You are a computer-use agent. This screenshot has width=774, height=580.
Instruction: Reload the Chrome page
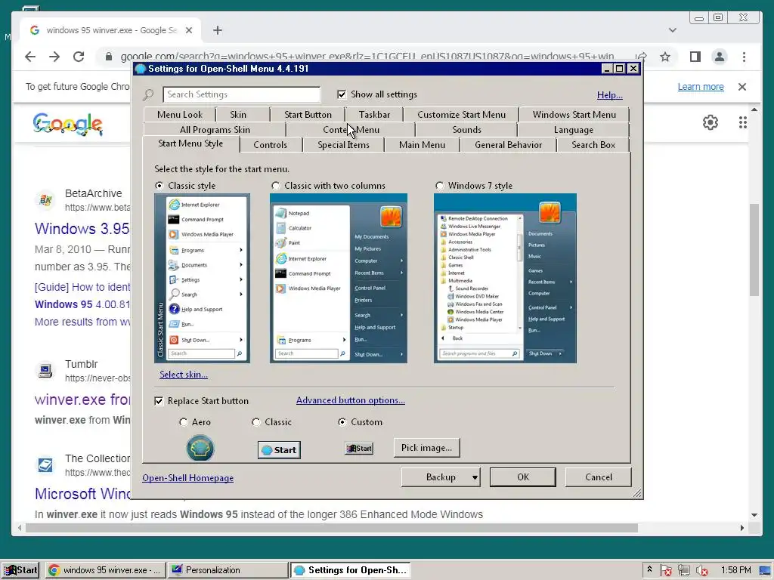79,57
